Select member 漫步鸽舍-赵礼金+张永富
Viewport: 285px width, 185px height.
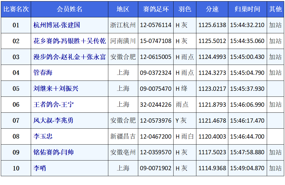70,57
